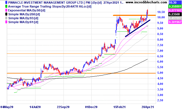Click the green ATR Trailing Stops legend swatch
This screenshot has width=182, height=110.
pos(6,6)
